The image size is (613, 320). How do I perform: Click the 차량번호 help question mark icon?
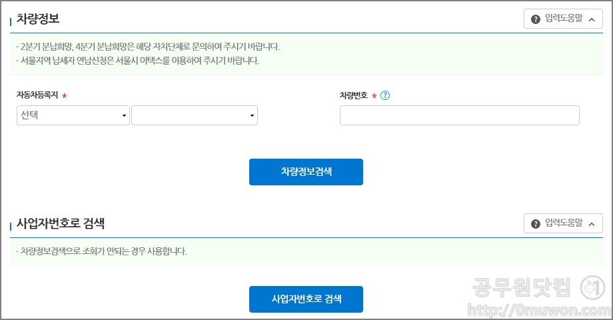tap(385, 95)
